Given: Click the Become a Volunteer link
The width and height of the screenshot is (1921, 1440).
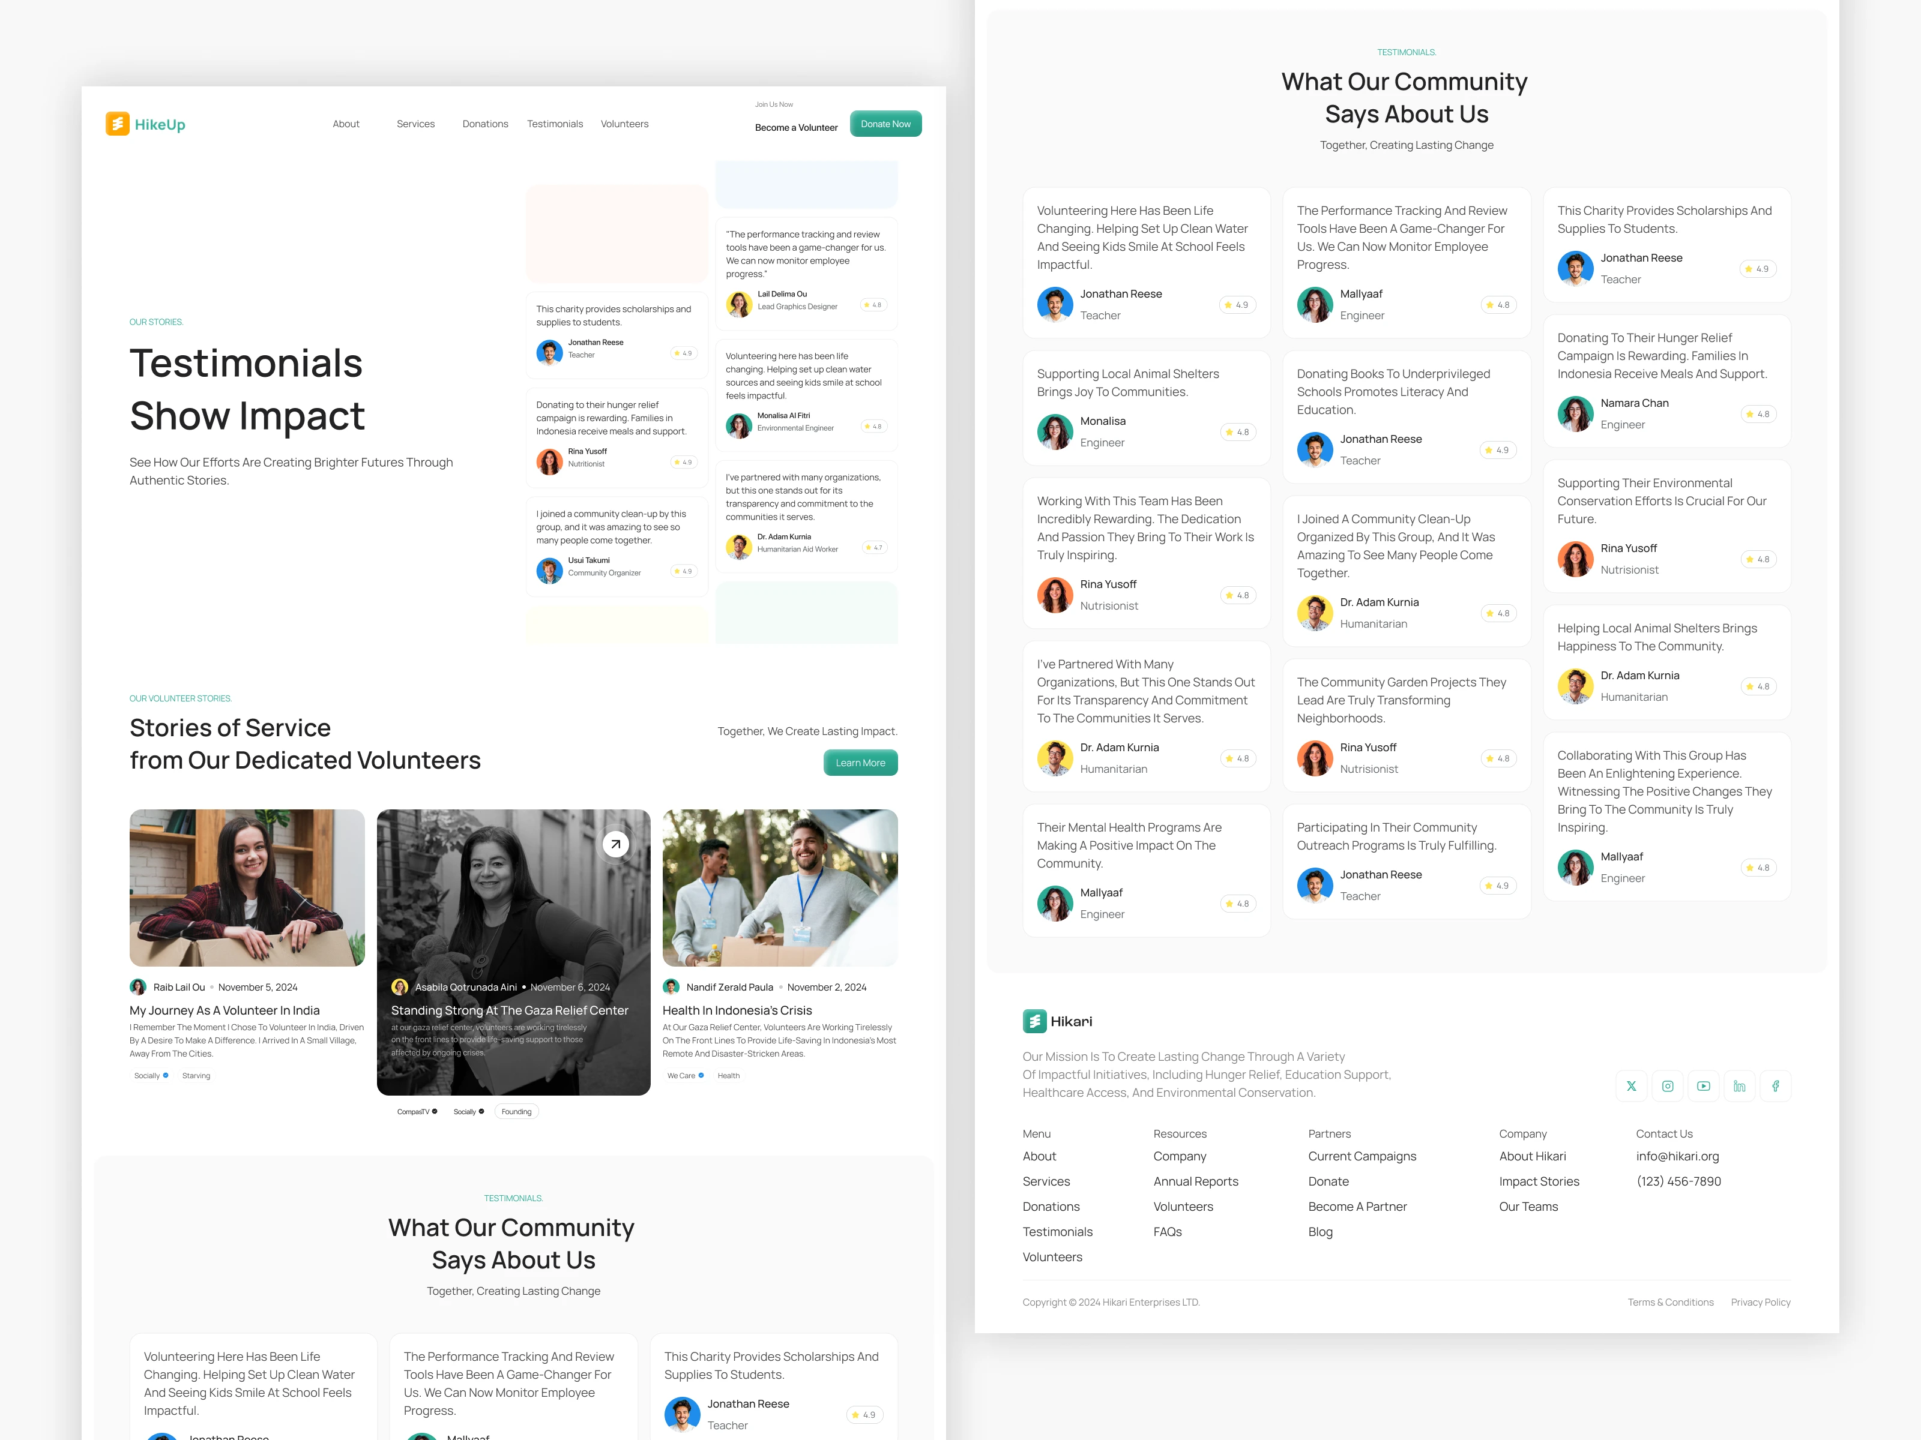Looking at the screenshot, I should click(x=795, y=128).
